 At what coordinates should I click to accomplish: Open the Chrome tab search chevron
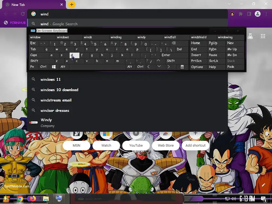(229, 4)
